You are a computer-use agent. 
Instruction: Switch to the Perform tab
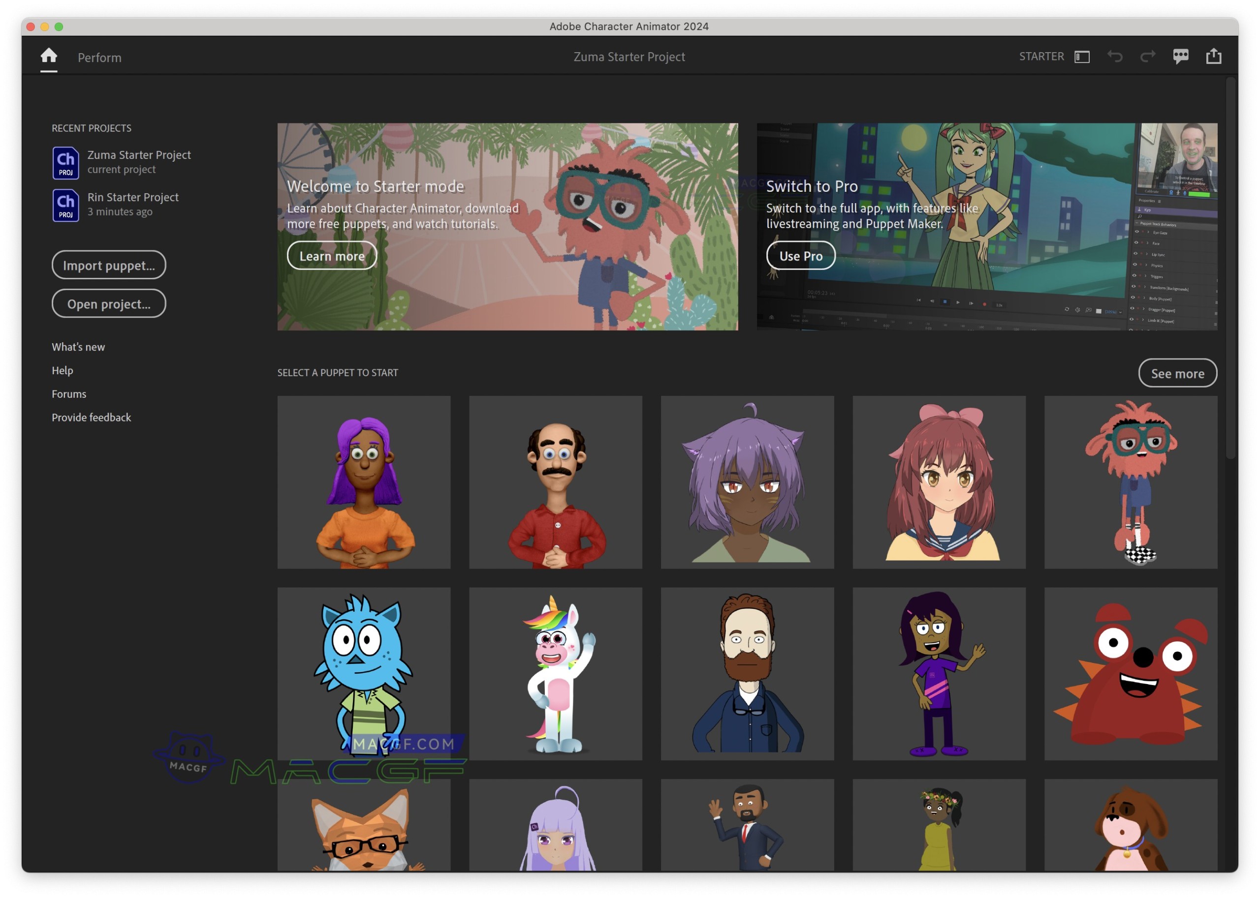[99, 57]
